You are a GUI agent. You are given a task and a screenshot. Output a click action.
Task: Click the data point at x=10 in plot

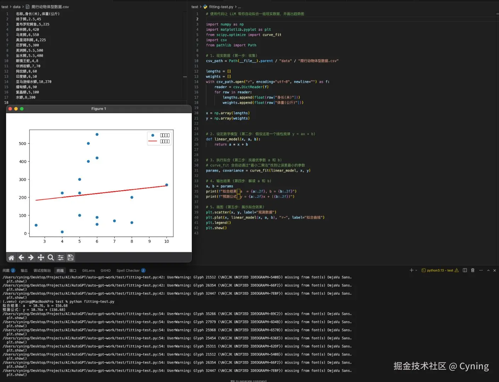(x=167, y=185)
